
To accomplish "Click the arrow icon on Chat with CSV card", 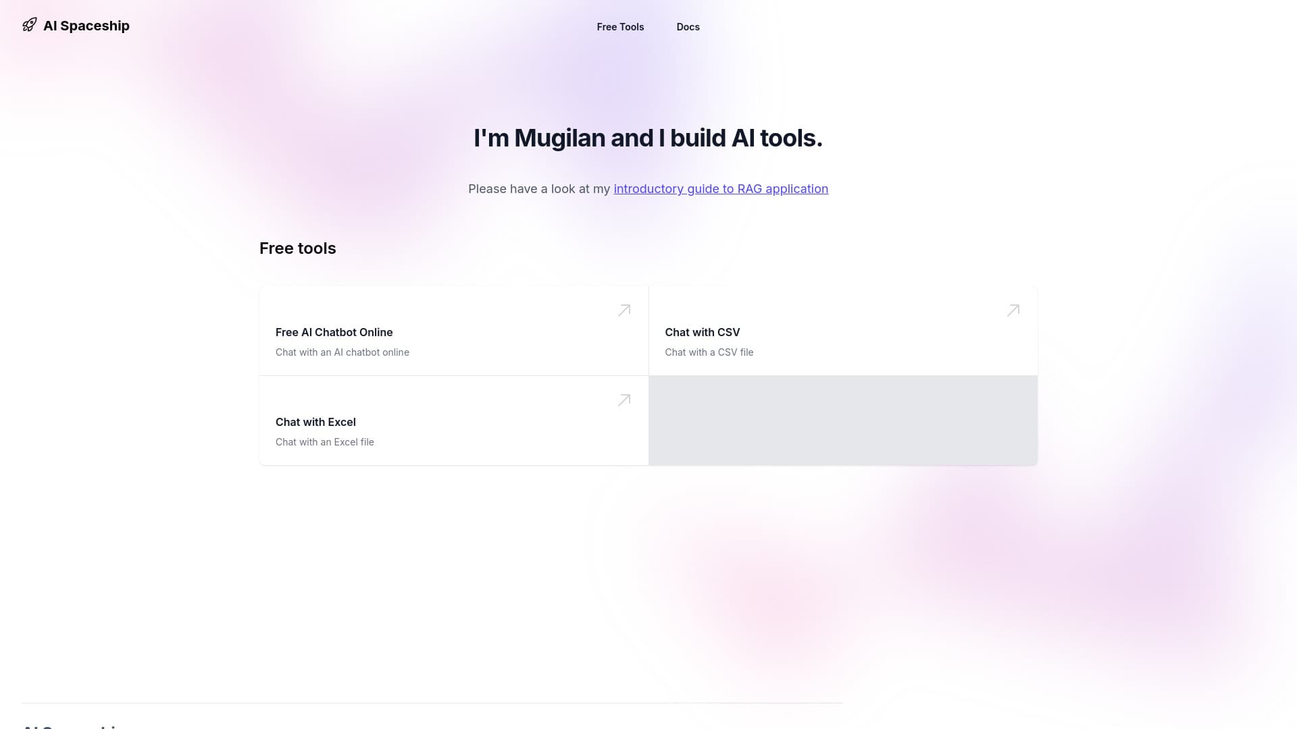I will tap(1013, 310).
